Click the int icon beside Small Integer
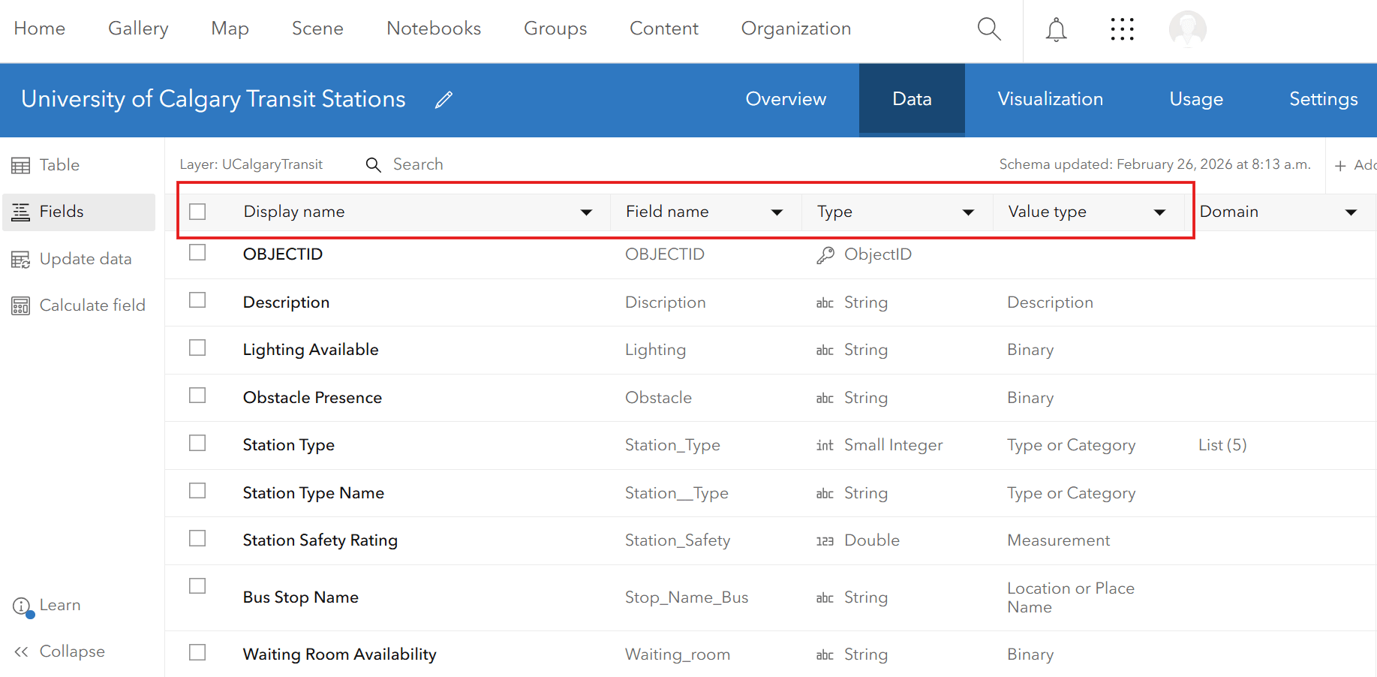 point(825,446)
